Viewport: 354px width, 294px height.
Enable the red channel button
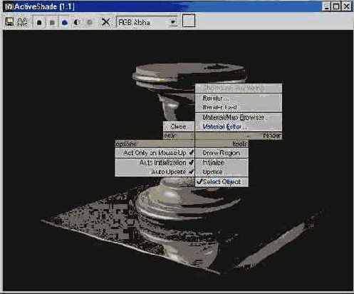pyautogui.click(x=39, y=23)
